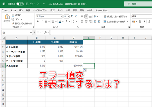
Task: Toggle the AutoSave switch
Action: coord(20,4)
